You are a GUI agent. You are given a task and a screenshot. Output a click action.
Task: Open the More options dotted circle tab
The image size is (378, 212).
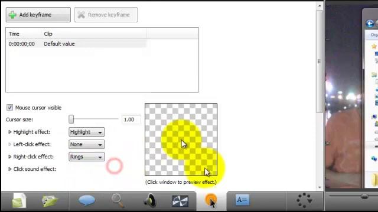304,200
